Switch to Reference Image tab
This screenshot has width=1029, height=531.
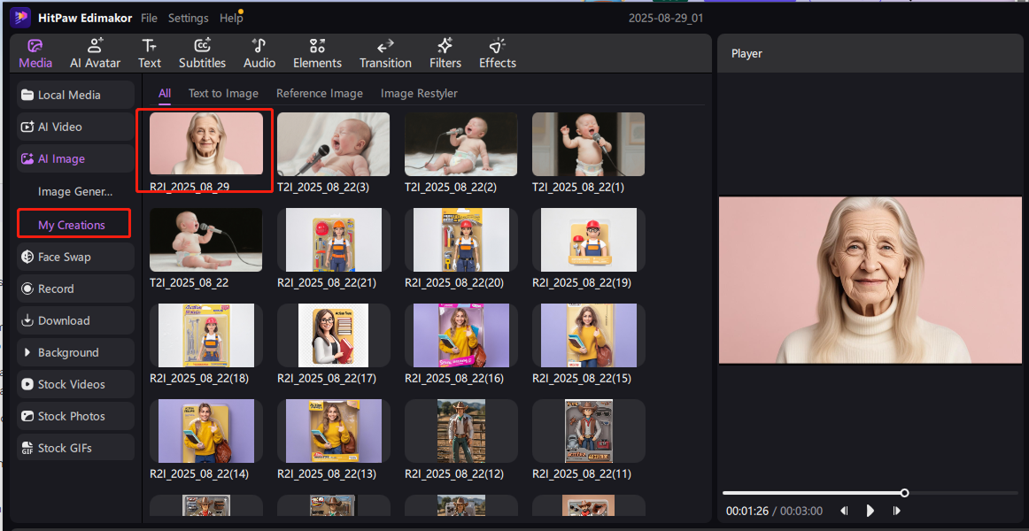coord(320,93)
